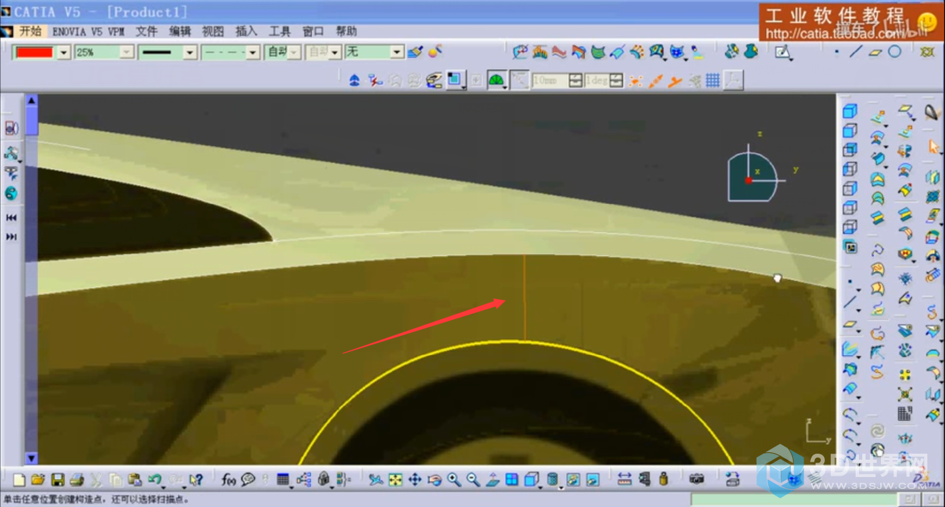The width and height of the screenshot is (945, 507).
Task: Open the line thickness dropdown
Action: pos(190,52)
